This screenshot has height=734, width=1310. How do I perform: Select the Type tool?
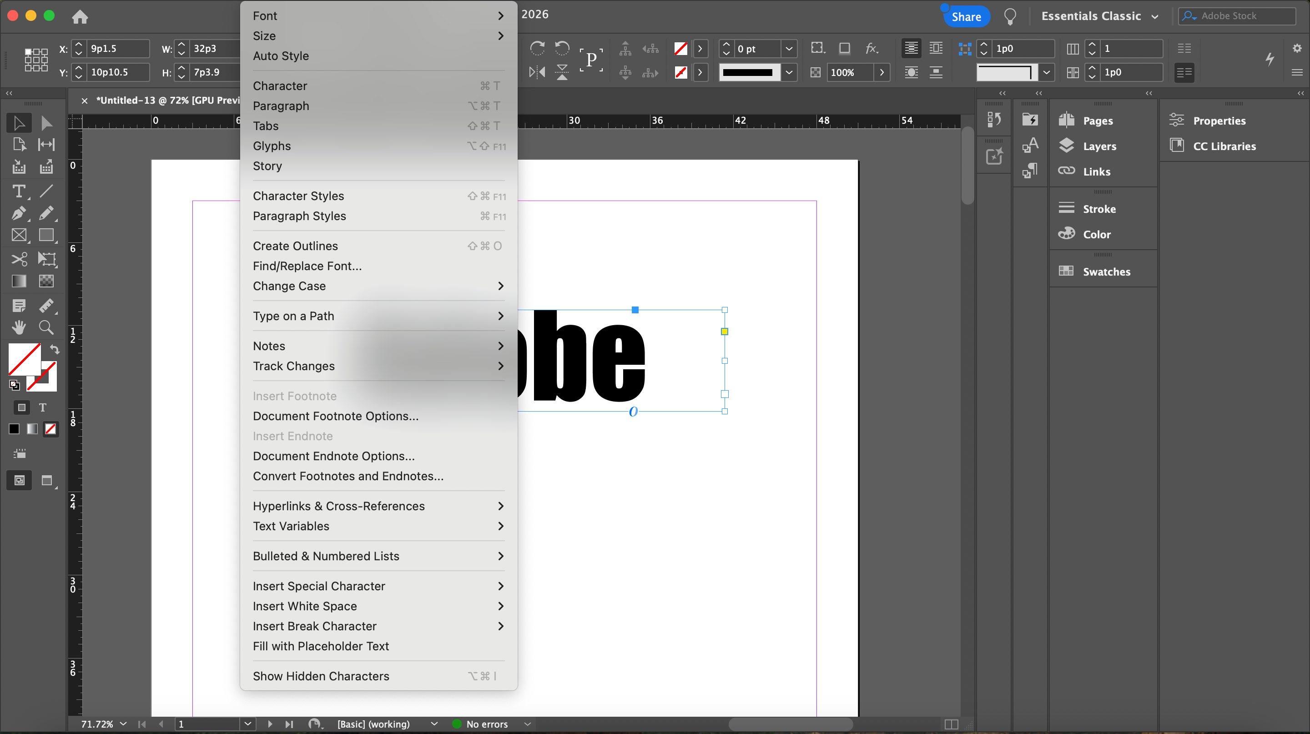point(19,191)
